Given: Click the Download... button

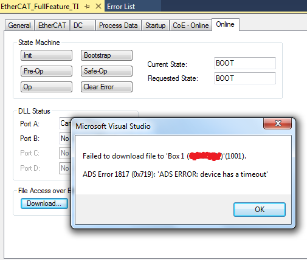Looking at the screenshot, I should tap(44, 204).
